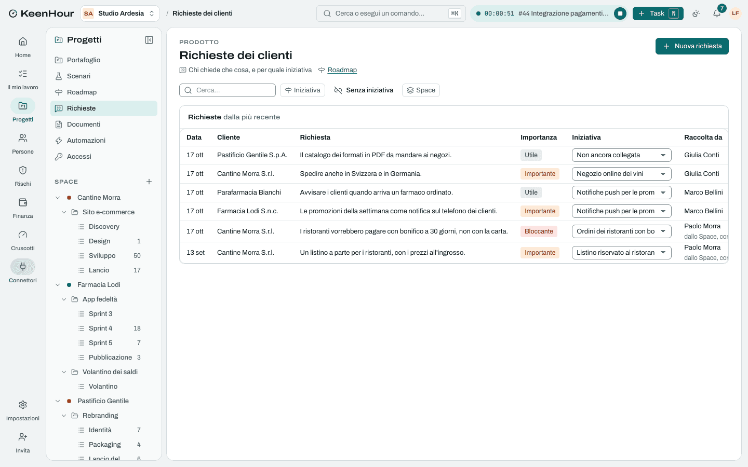Focus the Cerca requests search field

pyautogui.click(x=228, y=90)
